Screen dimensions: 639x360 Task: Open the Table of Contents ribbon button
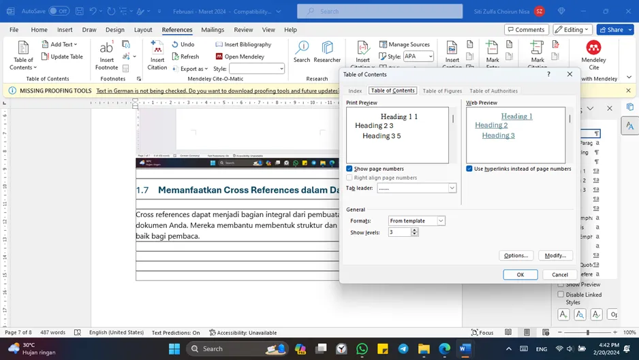click(x=23, y=56)
